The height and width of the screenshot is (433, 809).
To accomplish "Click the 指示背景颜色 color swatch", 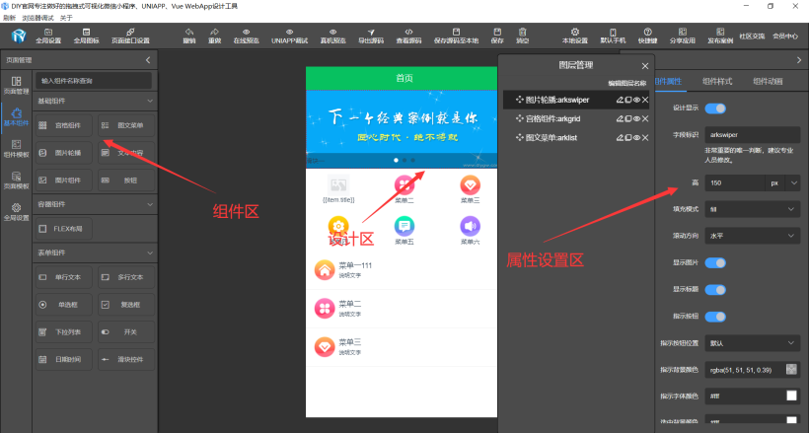I will (x=790, y=369).
